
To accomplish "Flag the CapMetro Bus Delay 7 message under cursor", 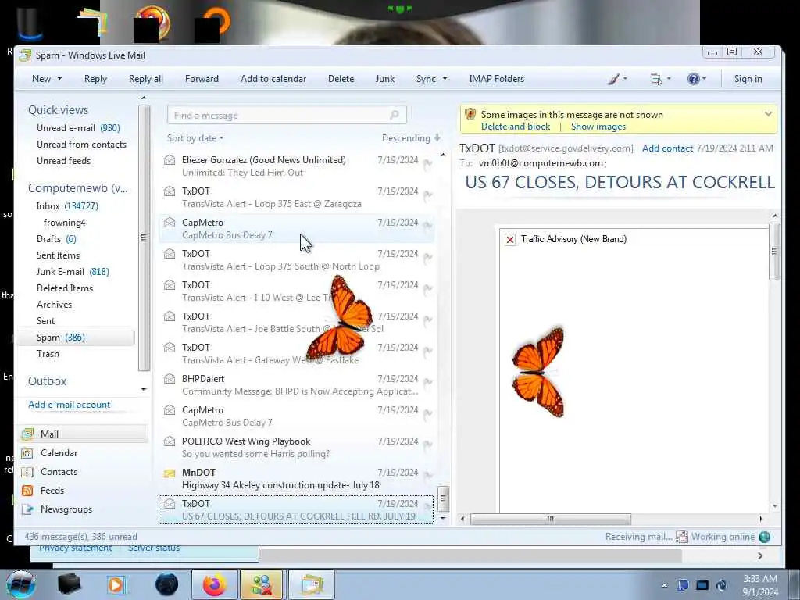I will tap(427, 226).
